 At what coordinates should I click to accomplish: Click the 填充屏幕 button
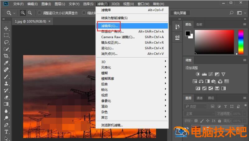[180, 13]
